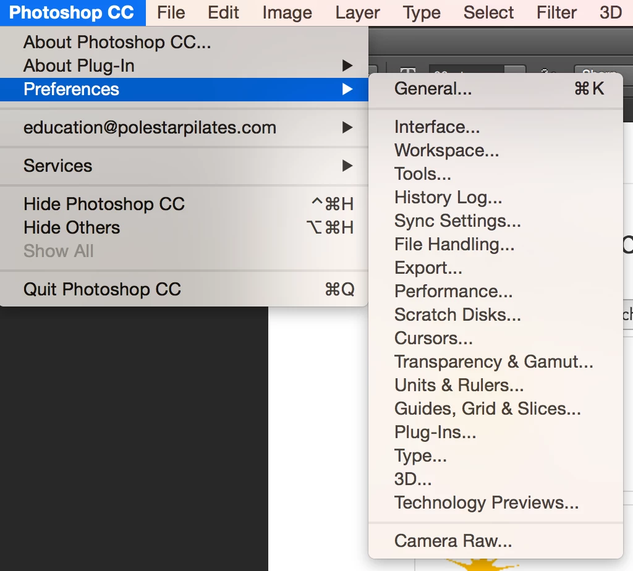Open Workspace... preferences
Screen dimensions: 633x571
[x=496, y=151]
